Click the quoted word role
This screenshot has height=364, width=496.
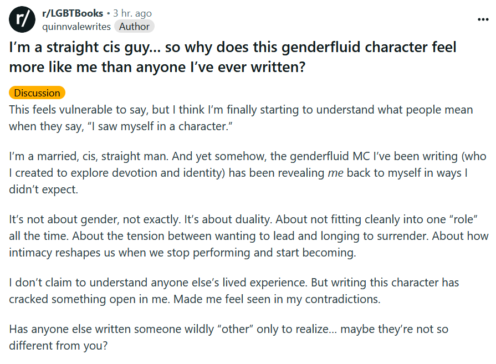click(x=463, y=219)
